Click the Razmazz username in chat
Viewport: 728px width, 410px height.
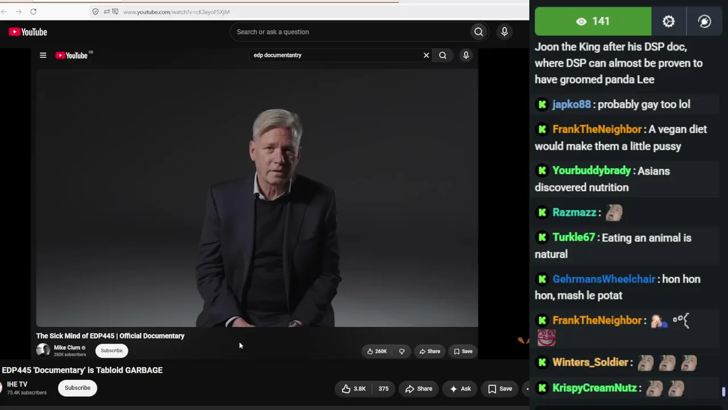click(574, 212)
